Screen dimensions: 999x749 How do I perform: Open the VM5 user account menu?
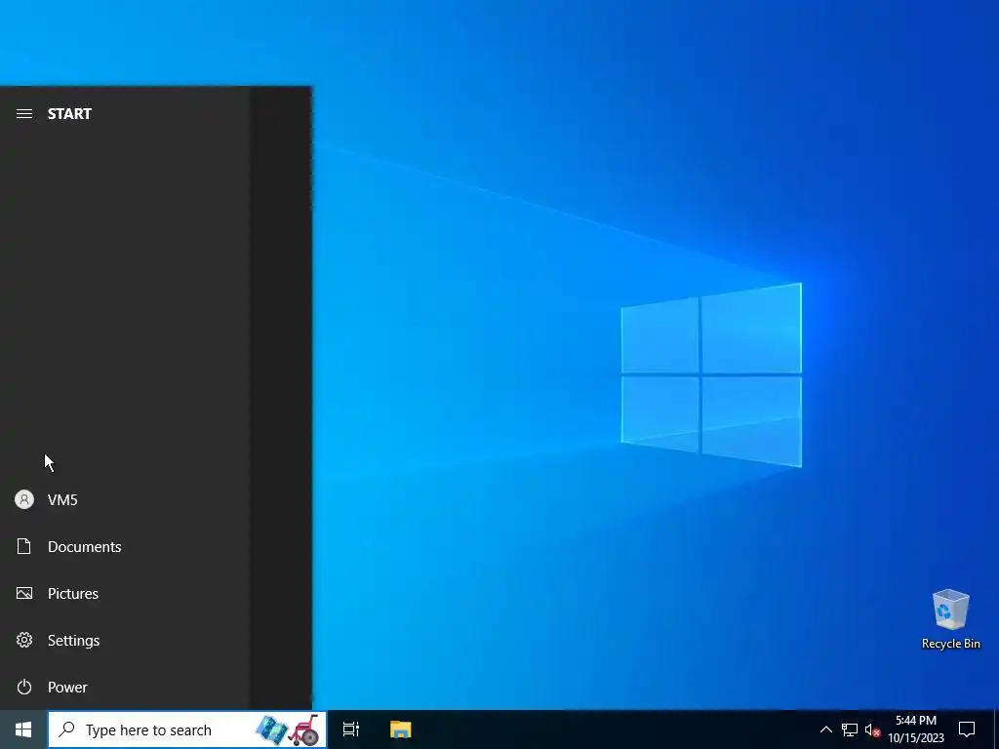click(125, 500)
